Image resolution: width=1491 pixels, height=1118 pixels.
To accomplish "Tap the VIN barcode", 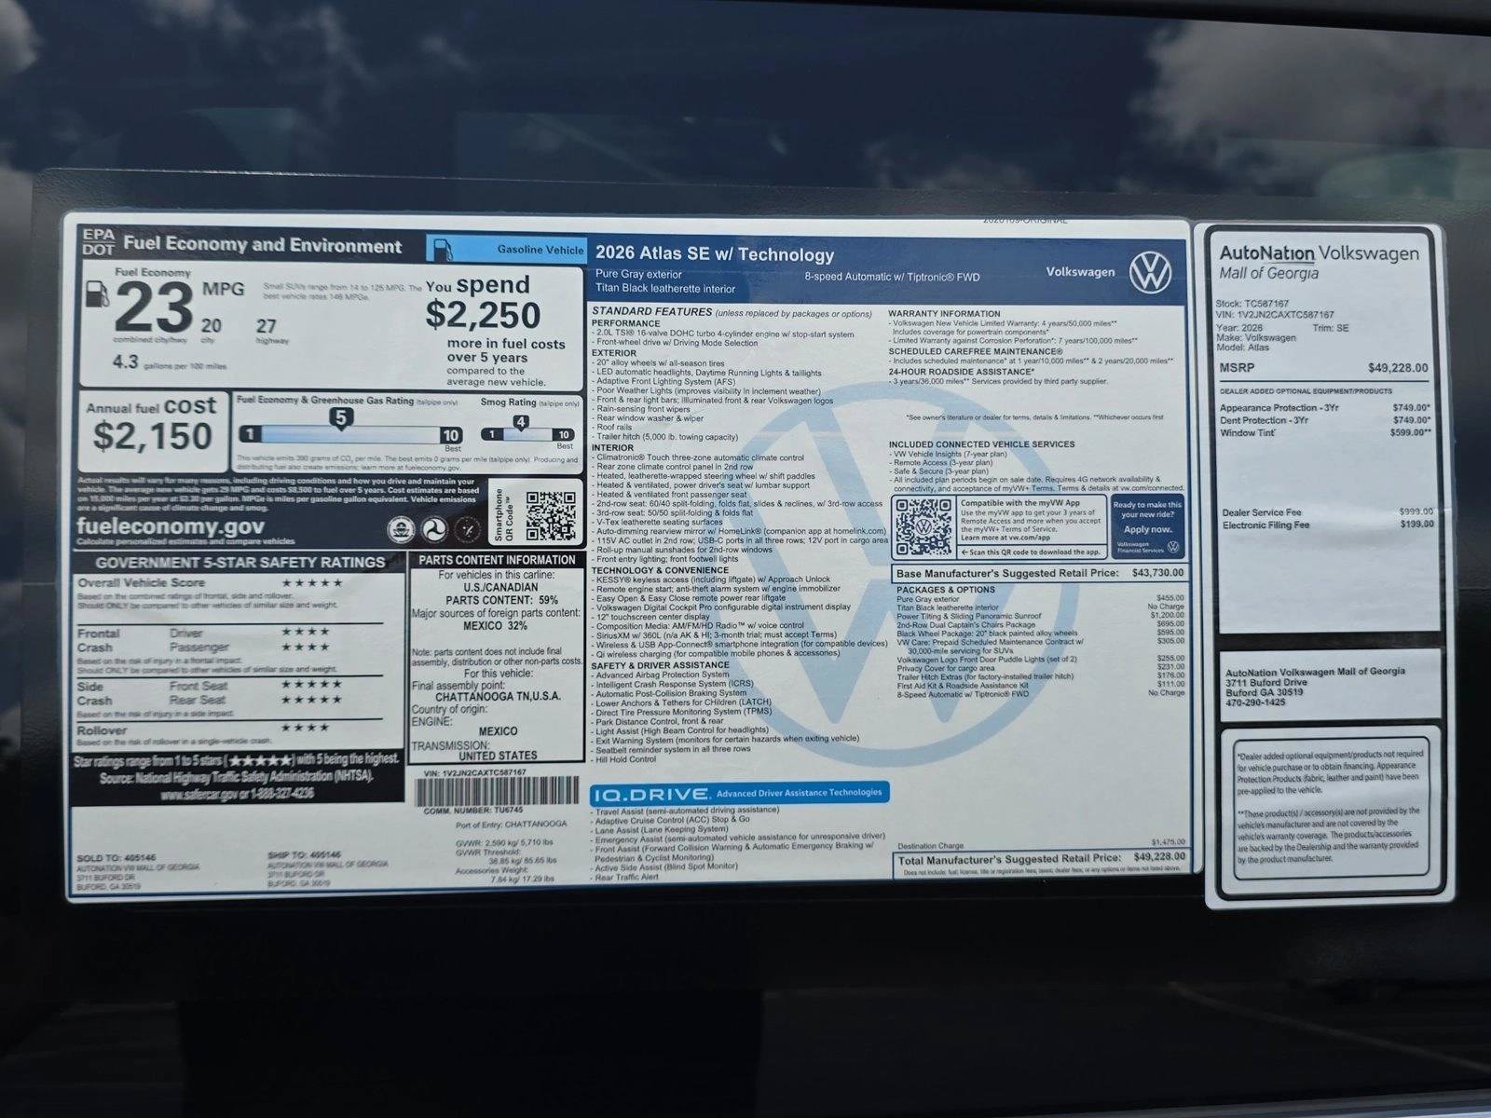I will (496, 792).
